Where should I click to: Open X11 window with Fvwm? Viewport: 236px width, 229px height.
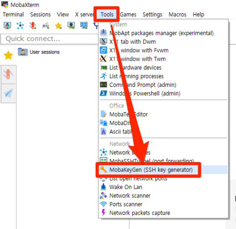163,50
